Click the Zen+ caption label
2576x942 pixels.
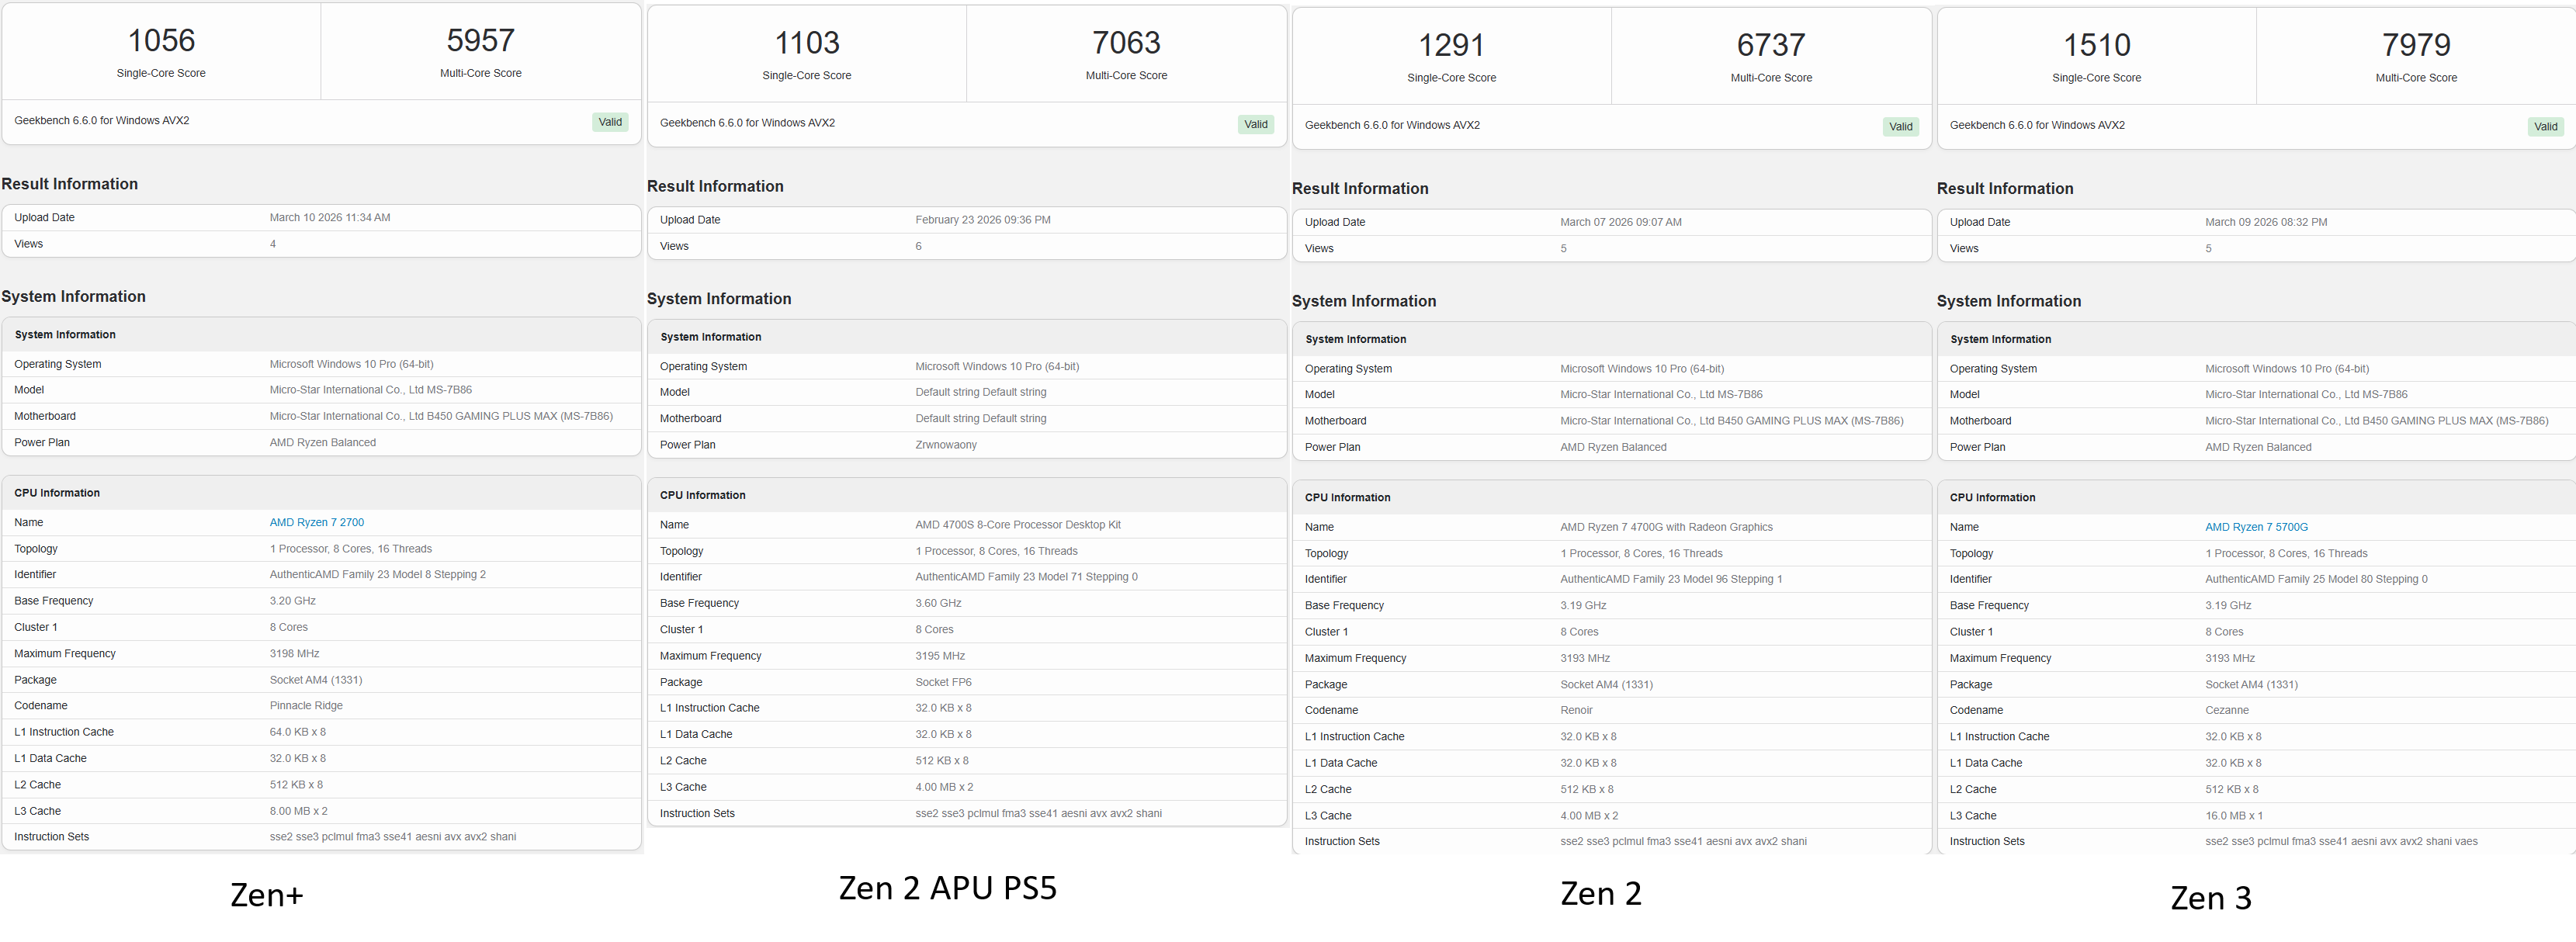266,894
